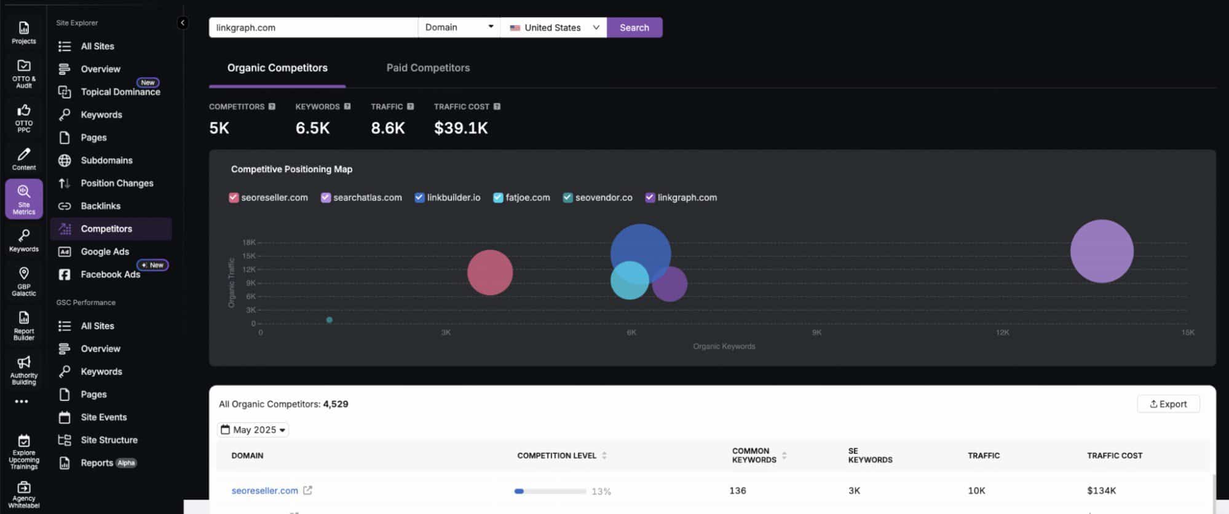
Task: Open GSC Performance Overview
Action: pyautogui.click(x=100, y=349)
